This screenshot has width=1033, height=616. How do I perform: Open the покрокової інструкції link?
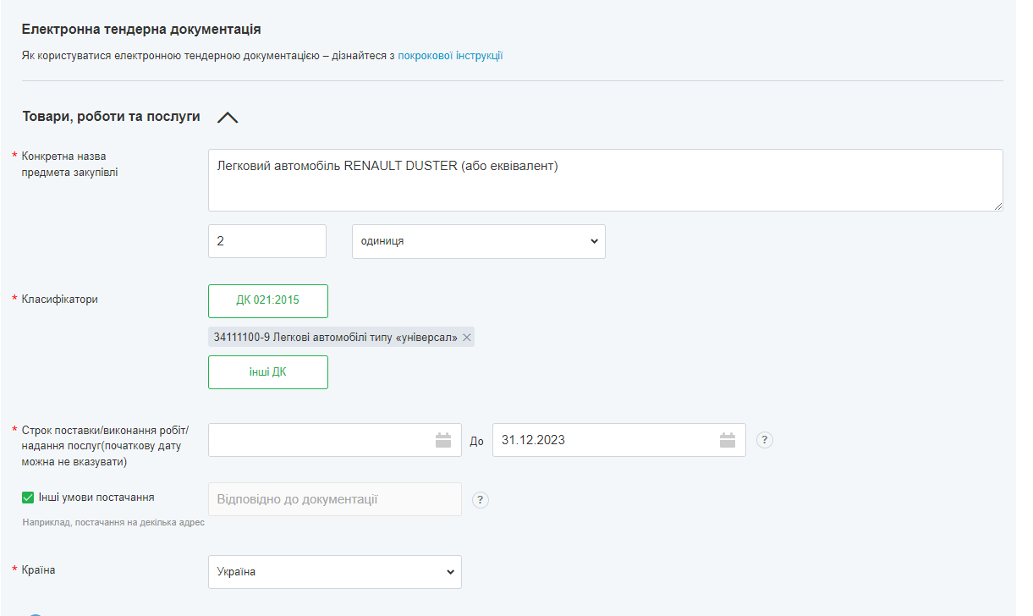[450, 56]
